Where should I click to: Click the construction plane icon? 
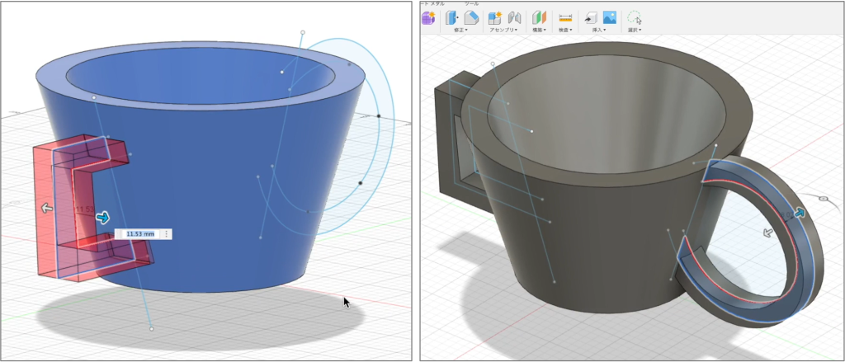coord(539,17)
